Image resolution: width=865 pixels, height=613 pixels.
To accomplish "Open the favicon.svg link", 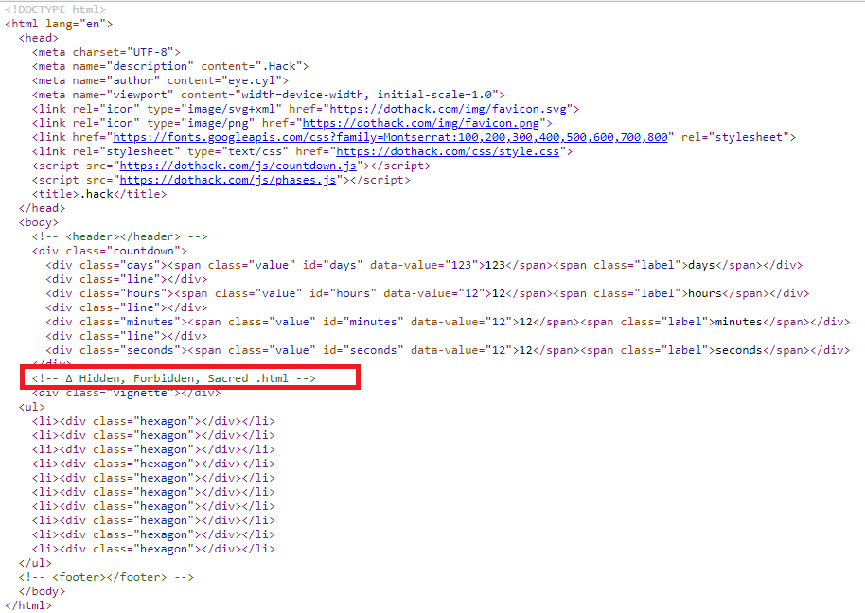I will 448,109.
